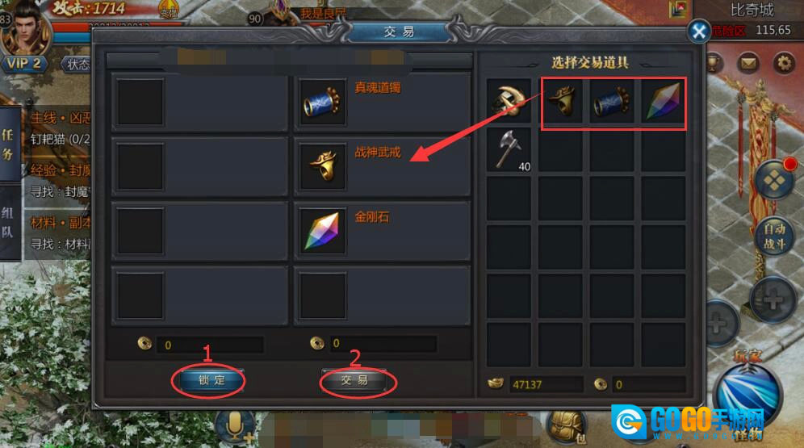Click the 金刚石 gem in trade slot
Screen dimensions: 804x448
point(322,231)
